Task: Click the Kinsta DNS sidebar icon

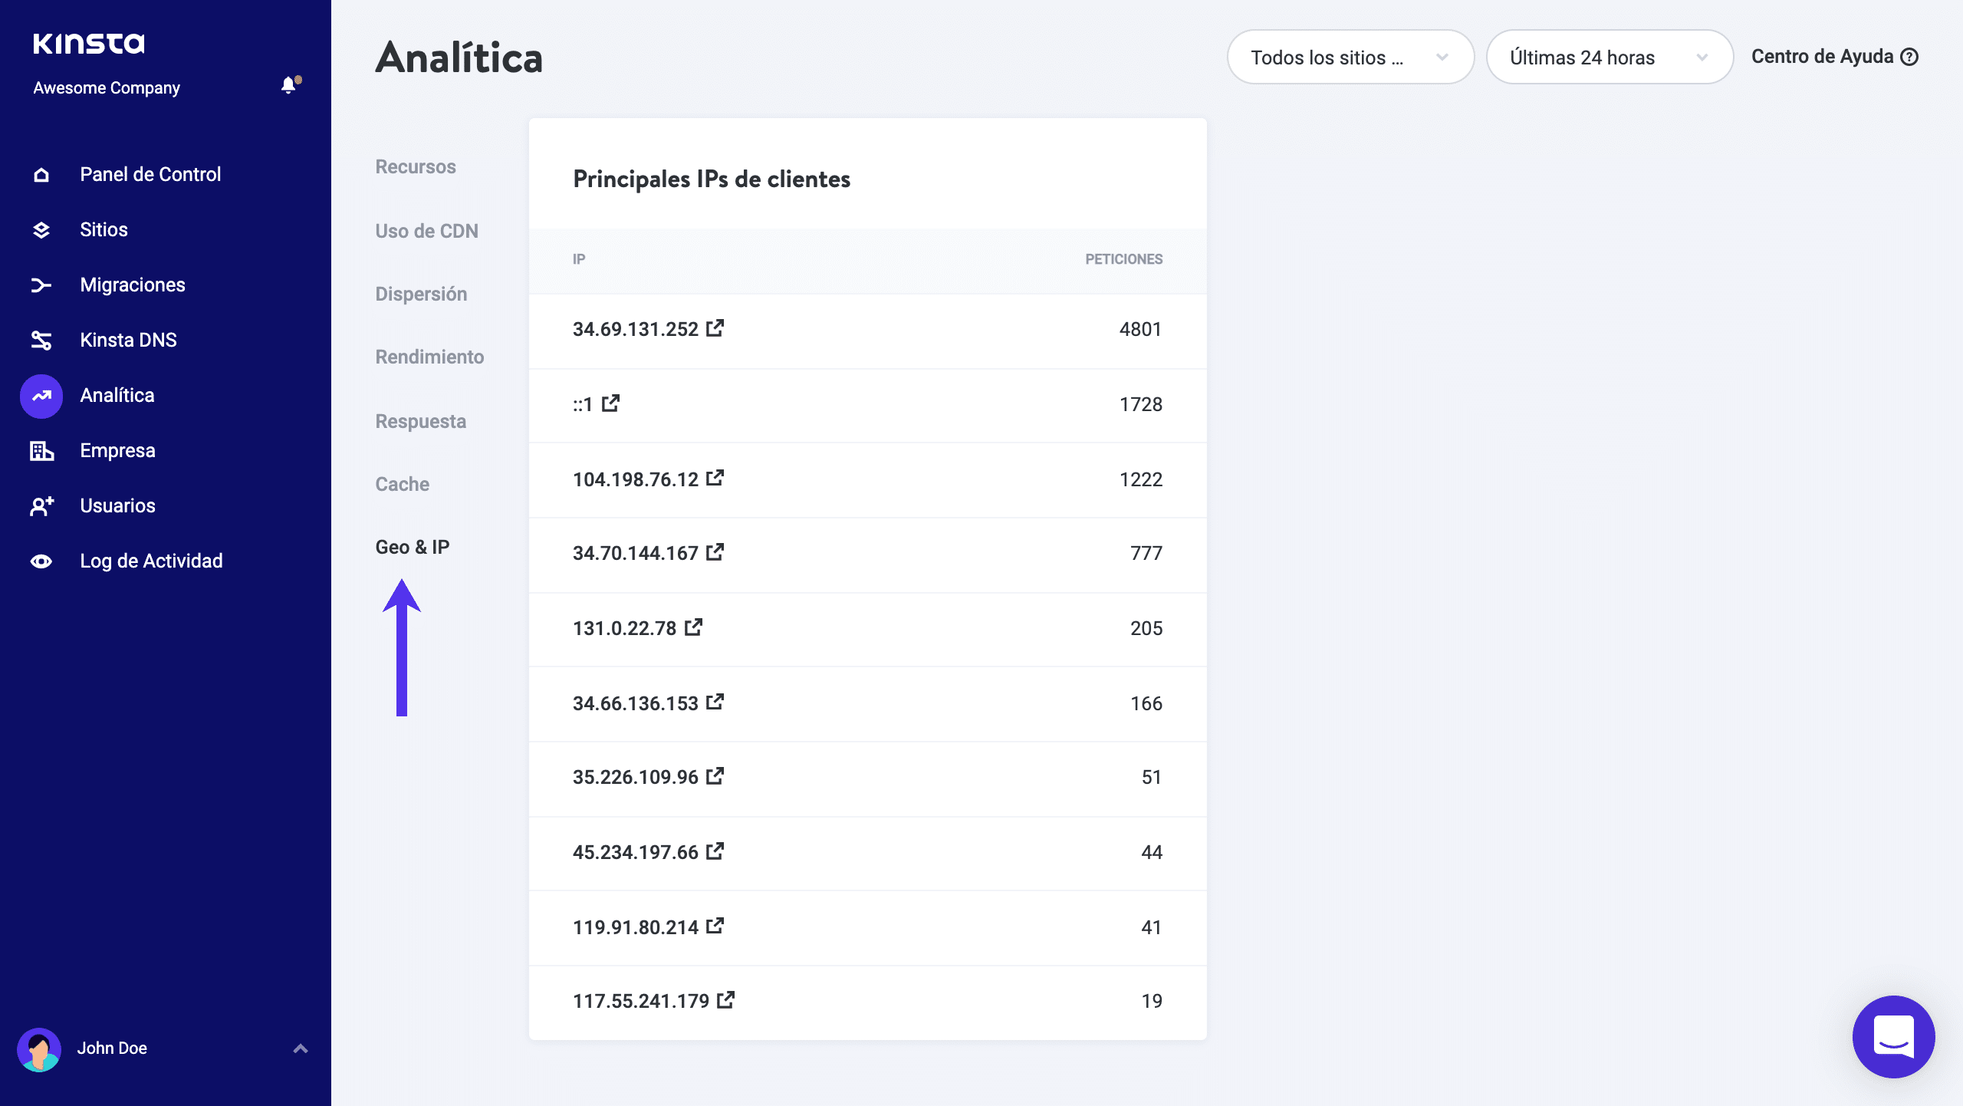Action: pos(41,341)
